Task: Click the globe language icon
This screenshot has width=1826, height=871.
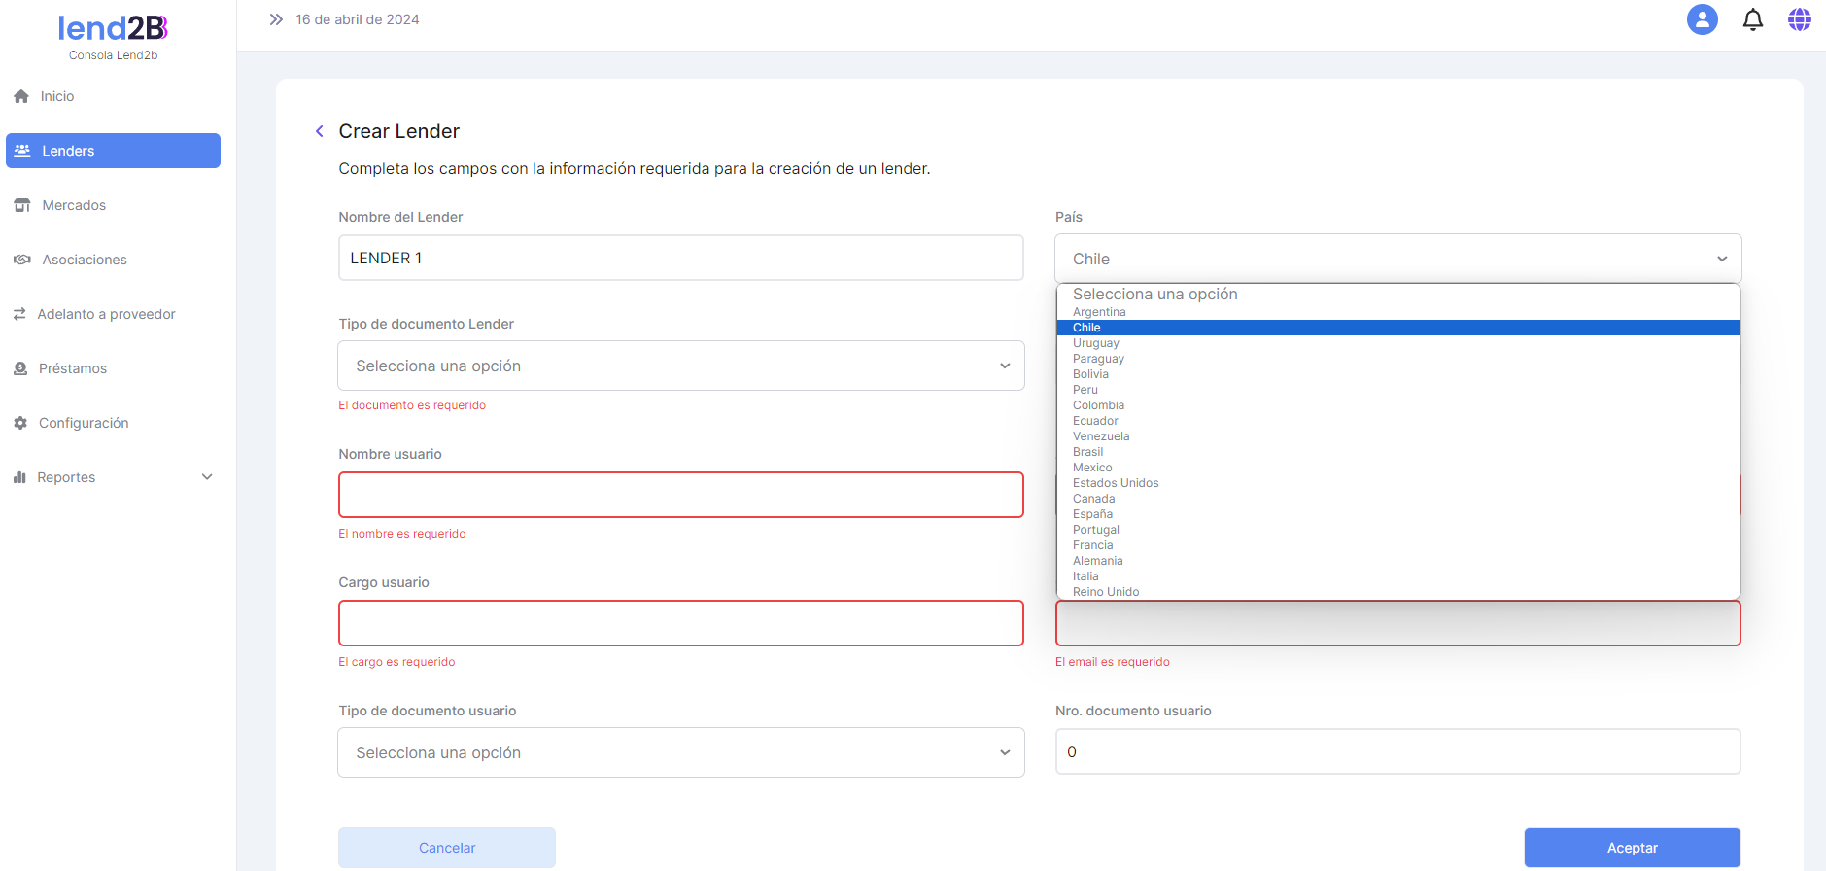Action: [x=1799, y=19]
